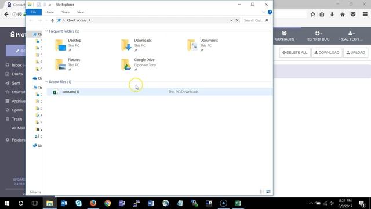The height and width of the screenshot is (209, 371).
Task: Open Outlook from the taskbar
Action: (x=64, y=203)
